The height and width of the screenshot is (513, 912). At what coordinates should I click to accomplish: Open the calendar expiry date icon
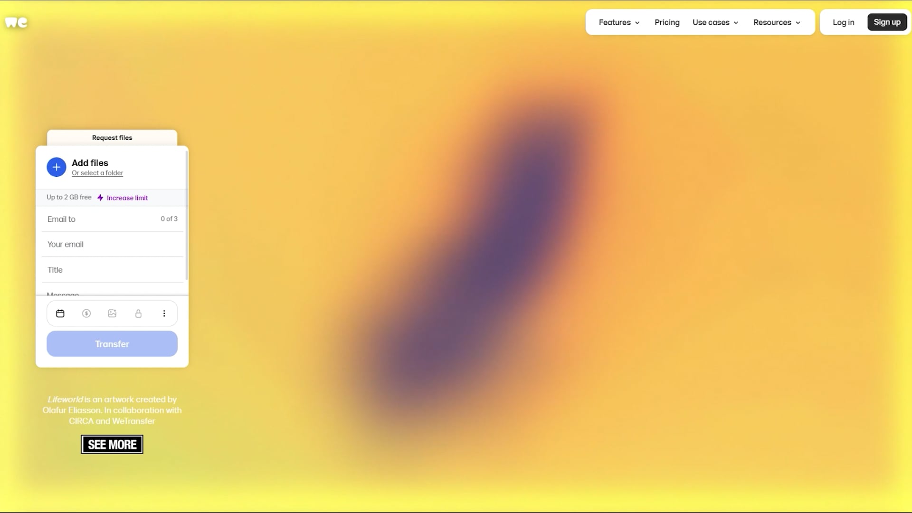point(60,313)
